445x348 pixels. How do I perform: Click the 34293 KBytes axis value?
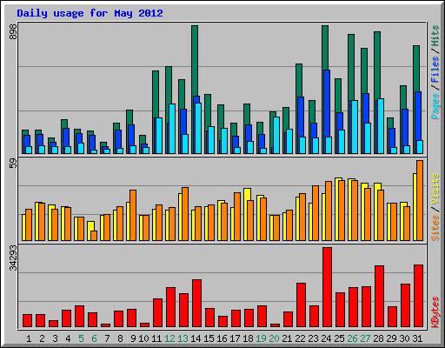(x=13, y=258)
